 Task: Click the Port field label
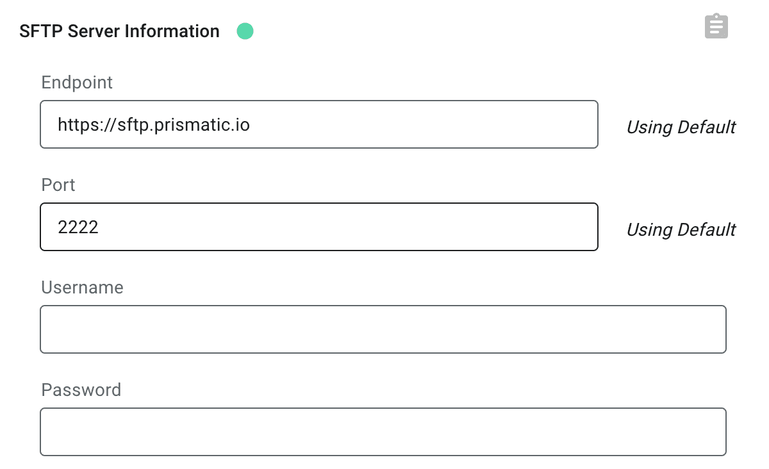58,185
